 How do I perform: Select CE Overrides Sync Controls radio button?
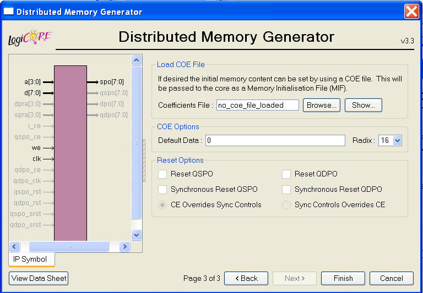162,205
